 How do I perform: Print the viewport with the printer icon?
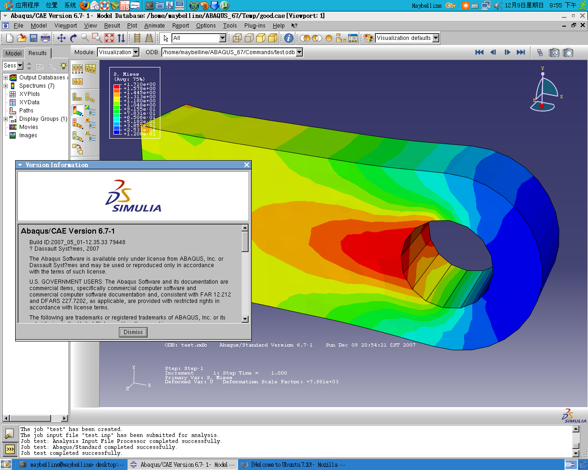pyautogui.click(x=45, y=38)
